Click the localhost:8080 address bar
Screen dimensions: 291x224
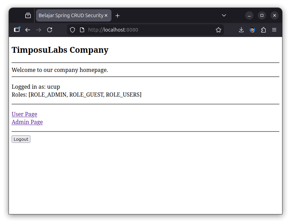point(144,30)
